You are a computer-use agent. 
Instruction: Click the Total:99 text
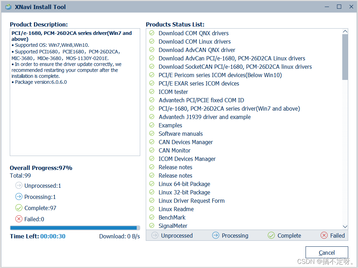pyautogui.click(x=20, y=176)
